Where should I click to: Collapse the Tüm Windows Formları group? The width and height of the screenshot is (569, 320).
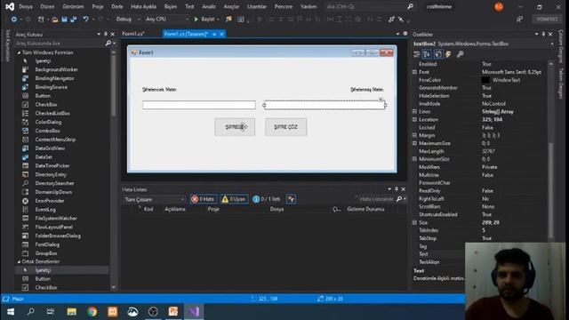(19, 52)
